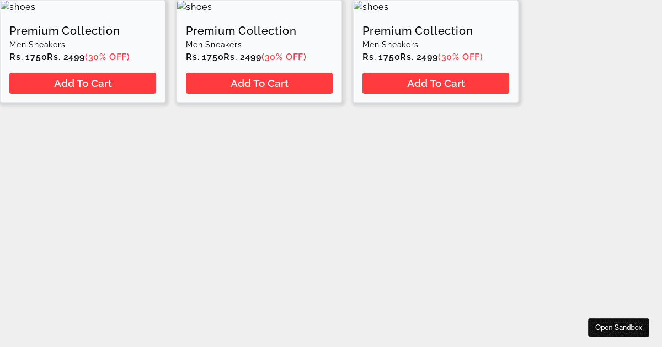Click Men Sneakers text in the middle card
Image resolution: width=662 pixels, height=347 pixels.
tap(214, 45)
